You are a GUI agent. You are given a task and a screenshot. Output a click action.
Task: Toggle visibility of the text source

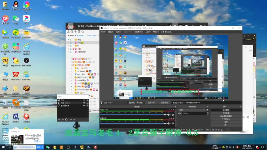click(84, 103)
